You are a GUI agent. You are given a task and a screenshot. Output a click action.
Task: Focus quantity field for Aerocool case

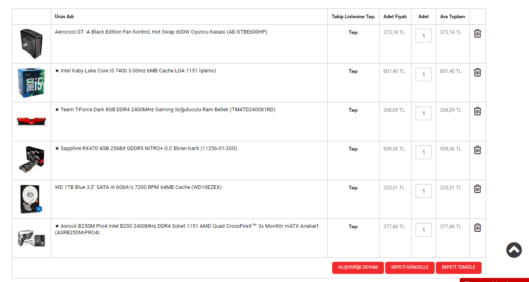424,36
